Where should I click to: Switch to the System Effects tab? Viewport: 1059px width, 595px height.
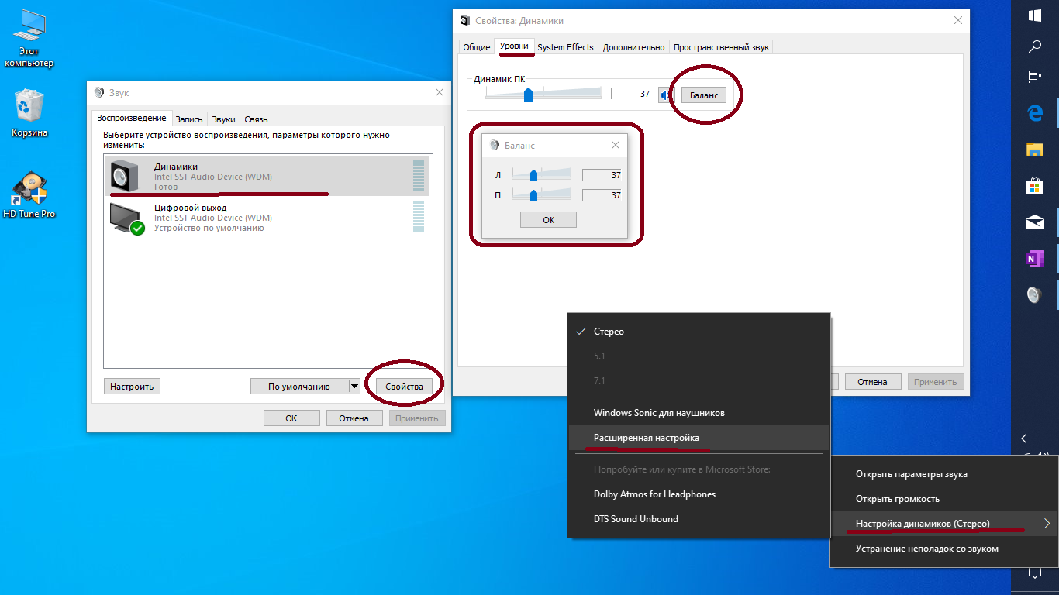pos(565,46)
